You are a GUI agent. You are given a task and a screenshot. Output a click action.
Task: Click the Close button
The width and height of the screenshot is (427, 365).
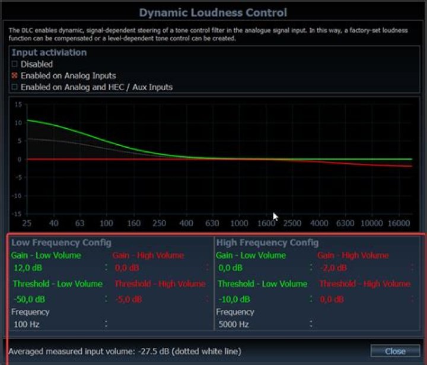pos(395,351)
